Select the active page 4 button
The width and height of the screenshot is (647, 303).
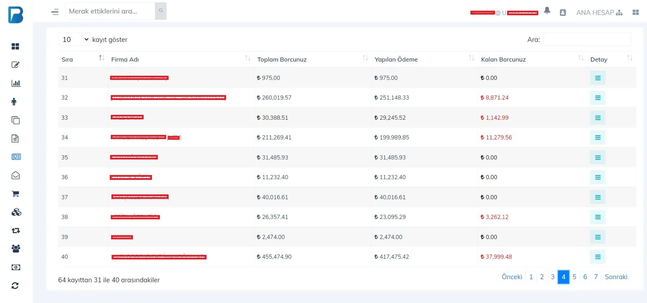point(563,277)
